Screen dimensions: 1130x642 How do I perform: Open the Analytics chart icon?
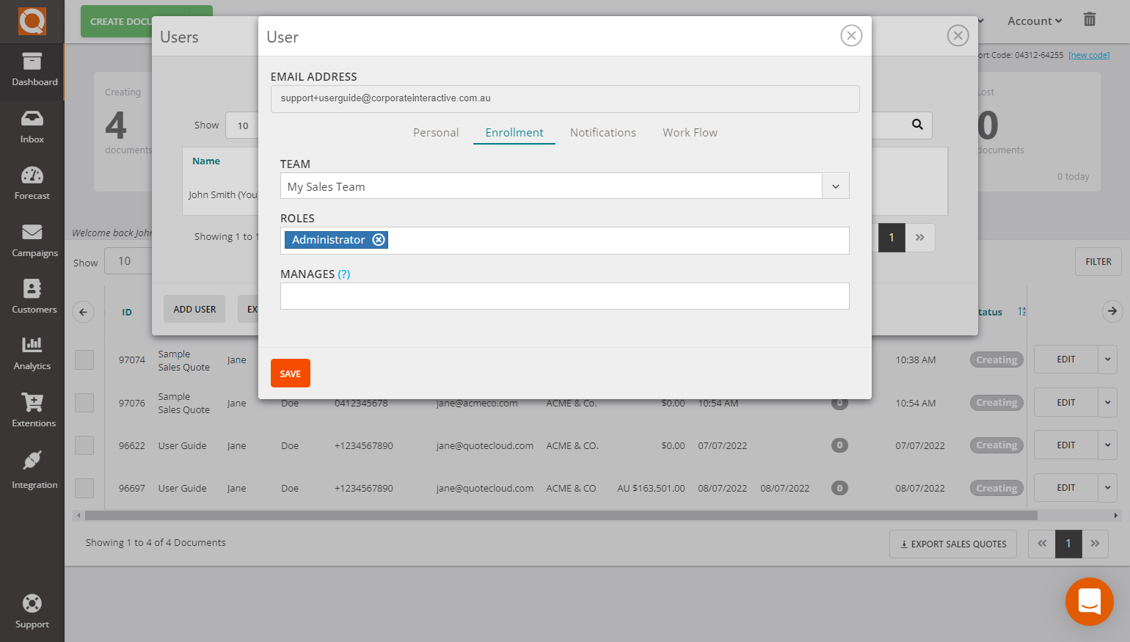tap(32, 345)
